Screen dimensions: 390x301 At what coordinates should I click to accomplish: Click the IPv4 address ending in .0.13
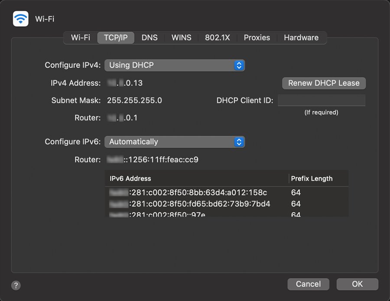pyautogui.click(x=125, y=83)
